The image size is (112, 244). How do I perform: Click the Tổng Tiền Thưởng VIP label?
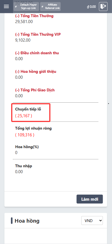pyautogui.click(x=38, y=34)
